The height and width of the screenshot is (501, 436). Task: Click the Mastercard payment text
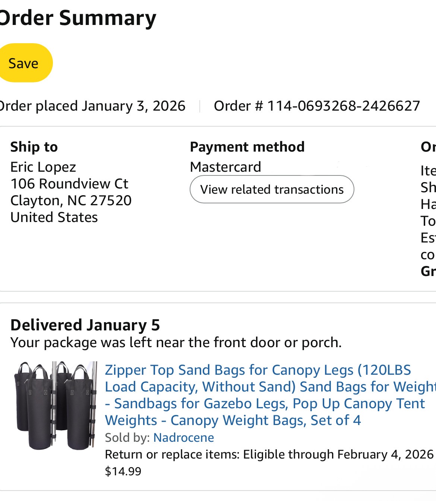pos(225,167)
